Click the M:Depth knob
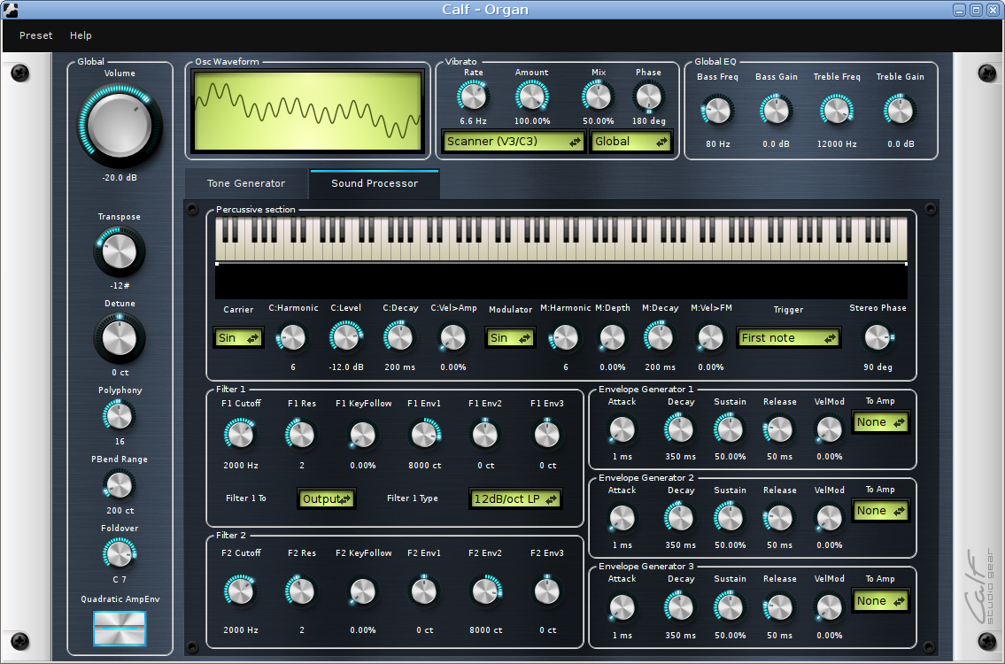 [x=612, y=337]
